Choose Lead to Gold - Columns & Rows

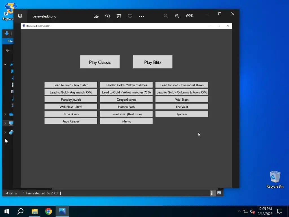[x=182, y=85]
